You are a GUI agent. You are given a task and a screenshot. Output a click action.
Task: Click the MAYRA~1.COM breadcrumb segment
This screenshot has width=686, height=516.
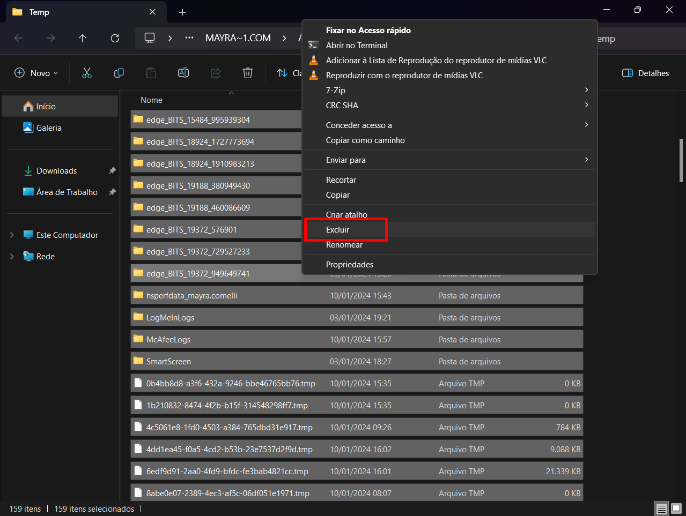tap(238, 38)
